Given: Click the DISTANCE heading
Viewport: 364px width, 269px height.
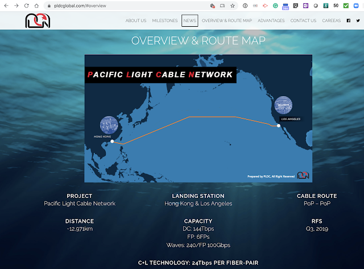Looking at the screenshot, I should 80,221.
